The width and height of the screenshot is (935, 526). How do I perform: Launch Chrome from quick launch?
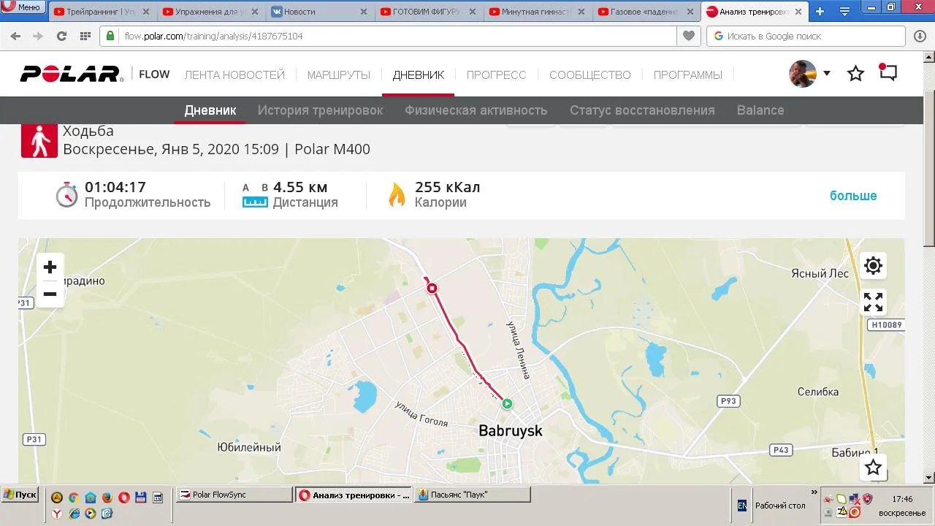tap(74, 498)
